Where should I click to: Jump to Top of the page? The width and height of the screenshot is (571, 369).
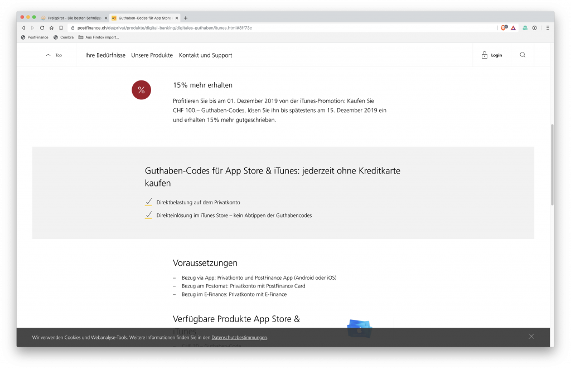54,55
